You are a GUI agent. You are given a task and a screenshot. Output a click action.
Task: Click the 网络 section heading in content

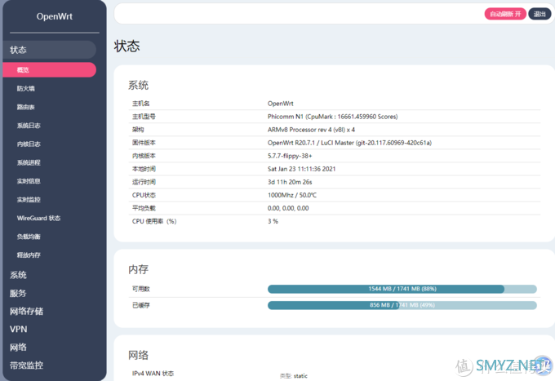[139, 355]
